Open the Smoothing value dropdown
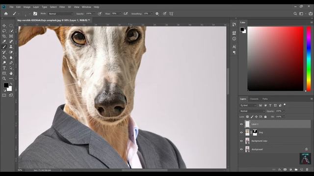The width and height of the screenshot is (314, 176). coord(152,14)
